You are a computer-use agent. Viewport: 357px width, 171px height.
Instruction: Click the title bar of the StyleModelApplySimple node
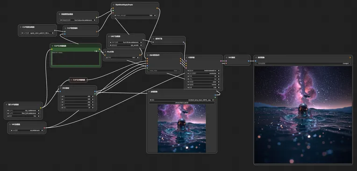(x=135, y=5)
